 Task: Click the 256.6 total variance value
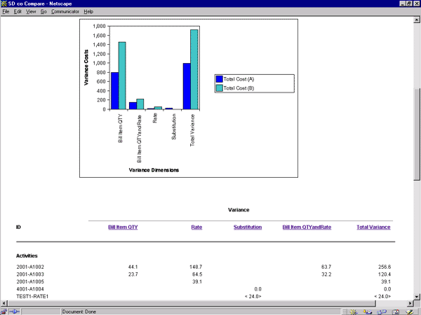[385, 267]
